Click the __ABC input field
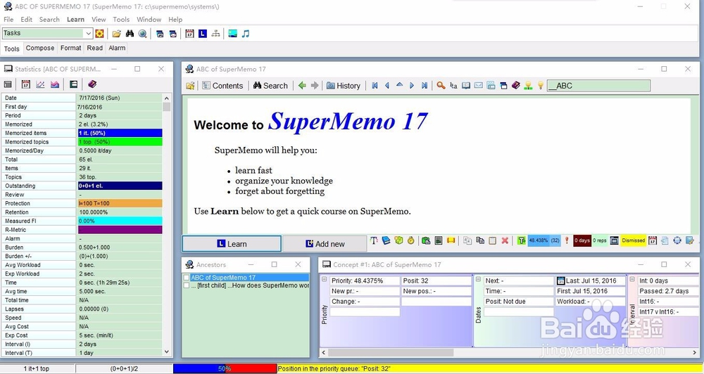 (x=598, y=86)
